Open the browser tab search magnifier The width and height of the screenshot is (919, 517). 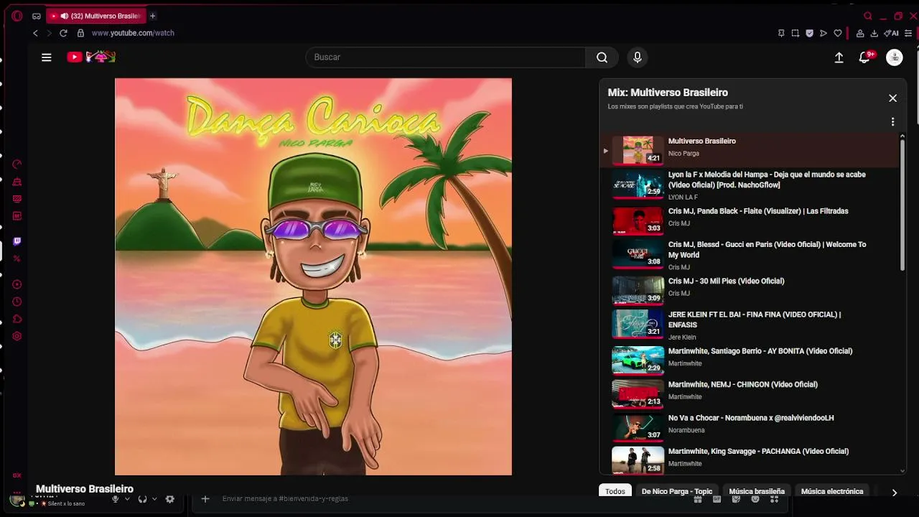(x=868, y=16)
